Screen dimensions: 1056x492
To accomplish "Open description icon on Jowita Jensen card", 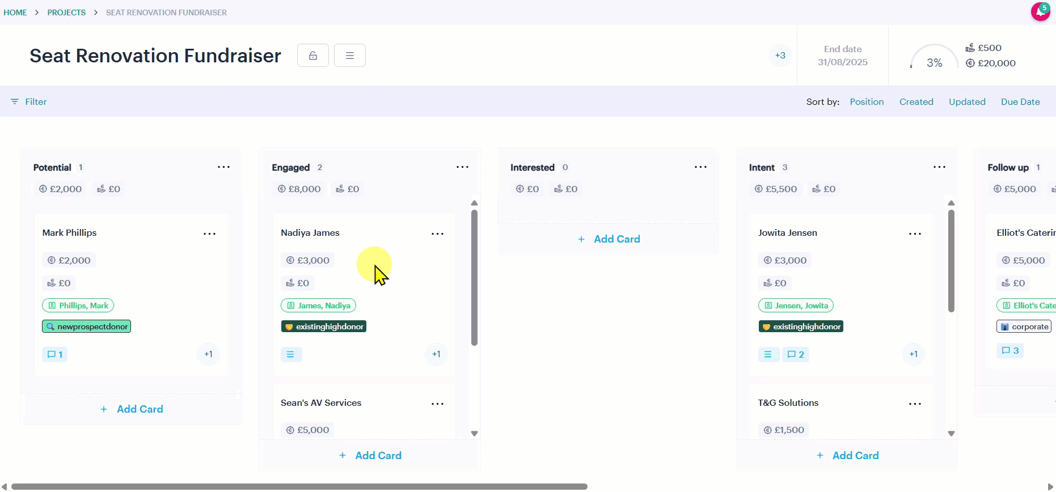I will pyautogui.click(x=768, y=354).
